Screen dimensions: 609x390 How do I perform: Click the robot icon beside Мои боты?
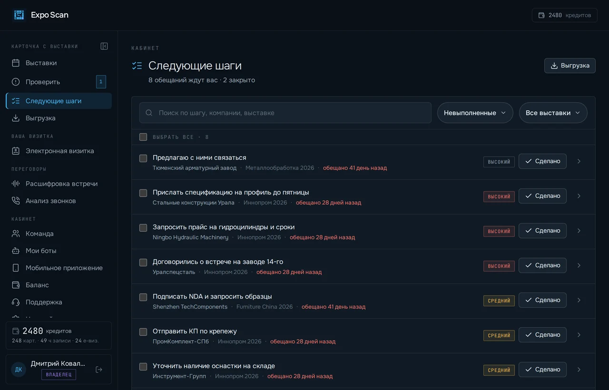point(16,251)
